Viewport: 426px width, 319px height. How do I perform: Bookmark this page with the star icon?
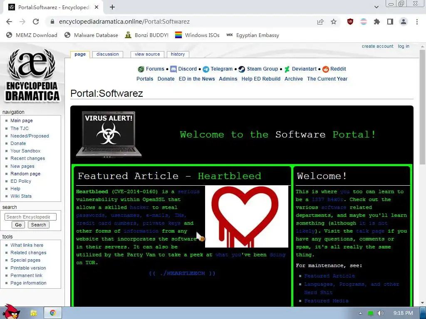click(334, 22)
